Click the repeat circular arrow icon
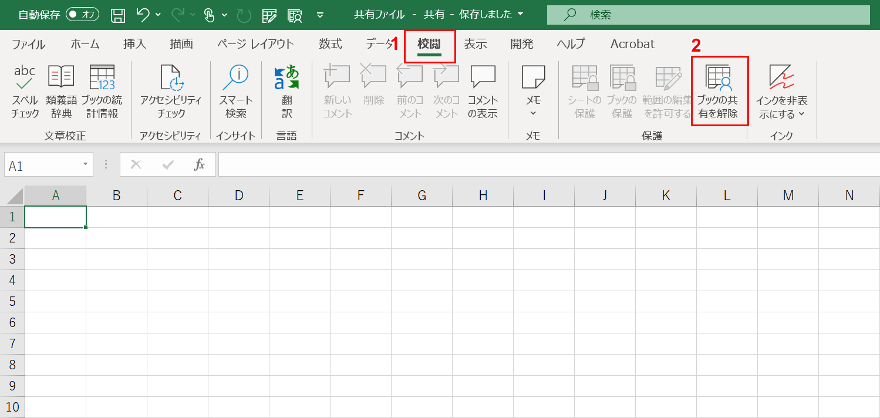Screen dimensions: 880x418 click(244, 15)
